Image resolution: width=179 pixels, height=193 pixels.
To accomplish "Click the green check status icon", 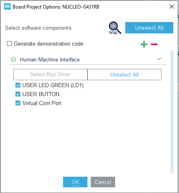I will point(13,59).
